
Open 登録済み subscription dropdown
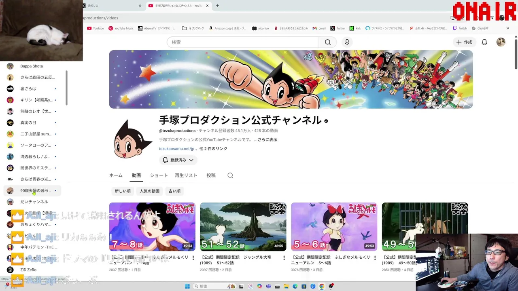(178, 160)
